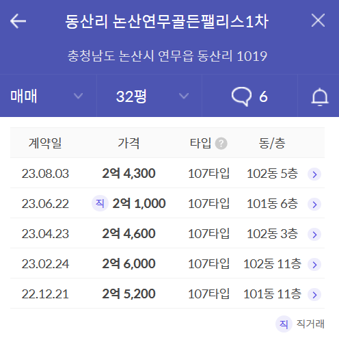Click the date 23.04.23
The image size is (339, 338).
click(x=45, y=234)
